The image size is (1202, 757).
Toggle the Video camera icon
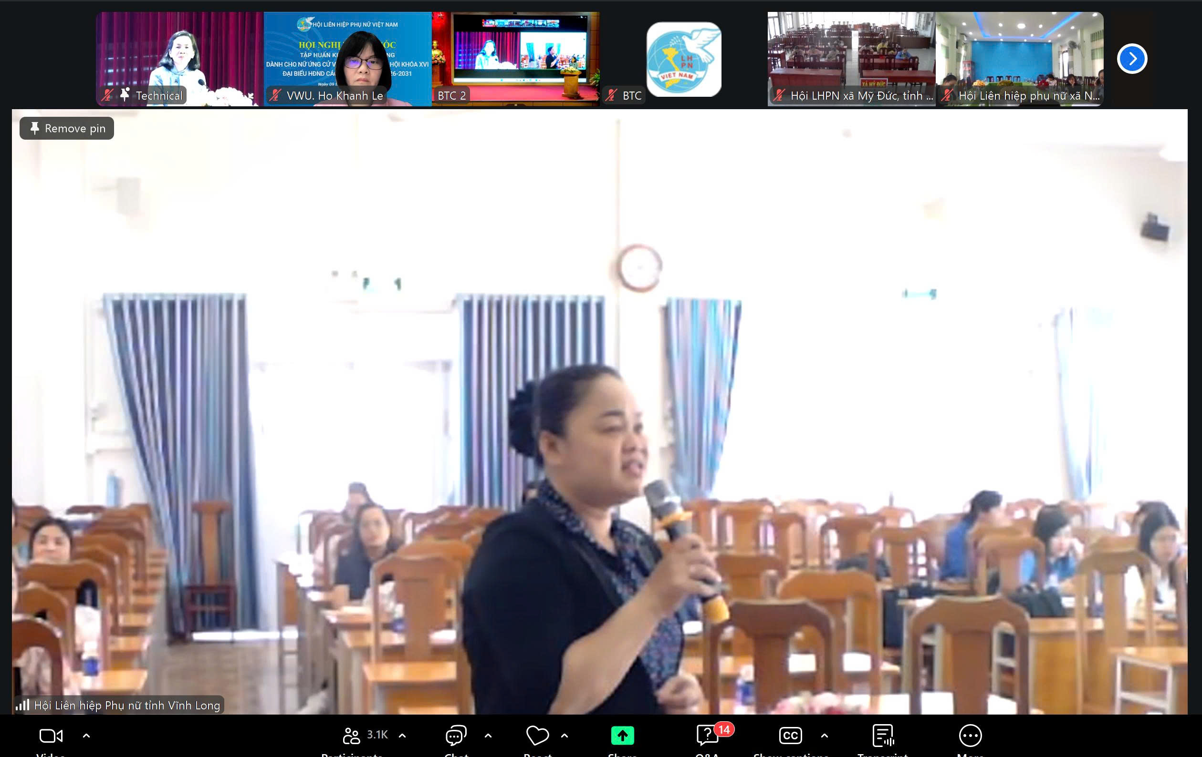coord(51,736)
